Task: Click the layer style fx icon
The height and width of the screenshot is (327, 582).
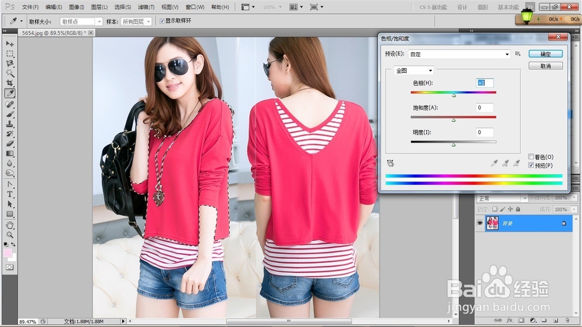Action: (x=510, y=320)
